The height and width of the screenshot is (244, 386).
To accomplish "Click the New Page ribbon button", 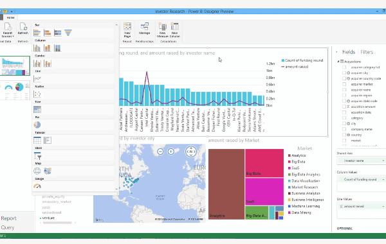I will tap(127, 30).
